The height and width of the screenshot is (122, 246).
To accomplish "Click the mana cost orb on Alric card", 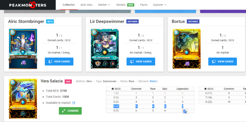I will tap(13, 33).
